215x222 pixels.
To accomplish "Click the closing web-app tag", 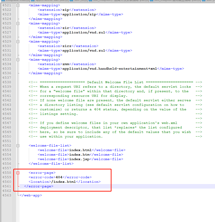I will (31, 195).
